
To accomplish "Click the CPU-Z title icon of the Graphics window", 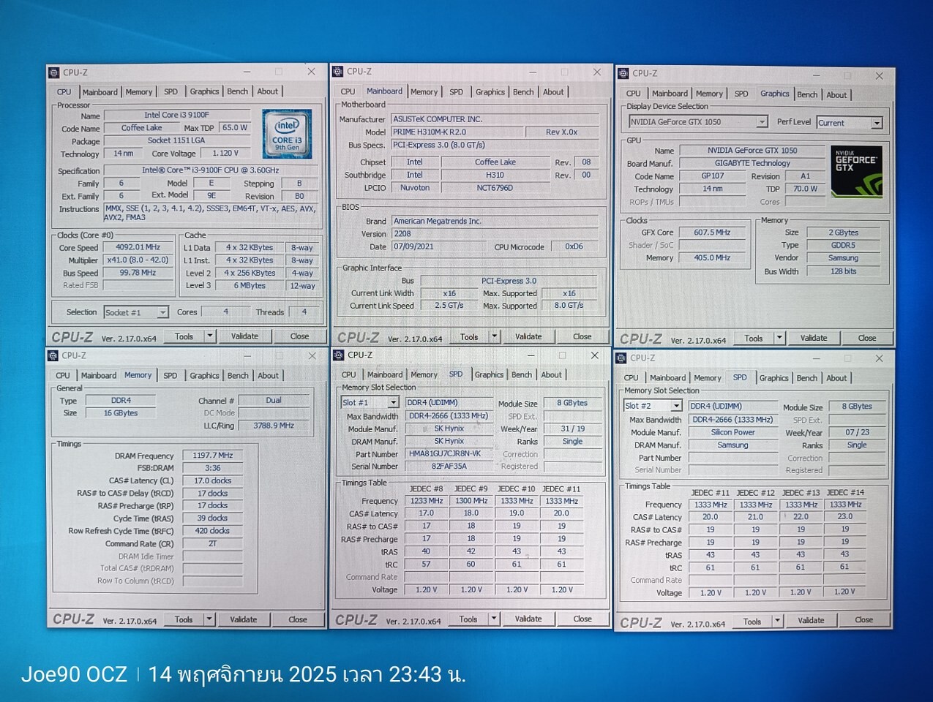I will point(623,74).
